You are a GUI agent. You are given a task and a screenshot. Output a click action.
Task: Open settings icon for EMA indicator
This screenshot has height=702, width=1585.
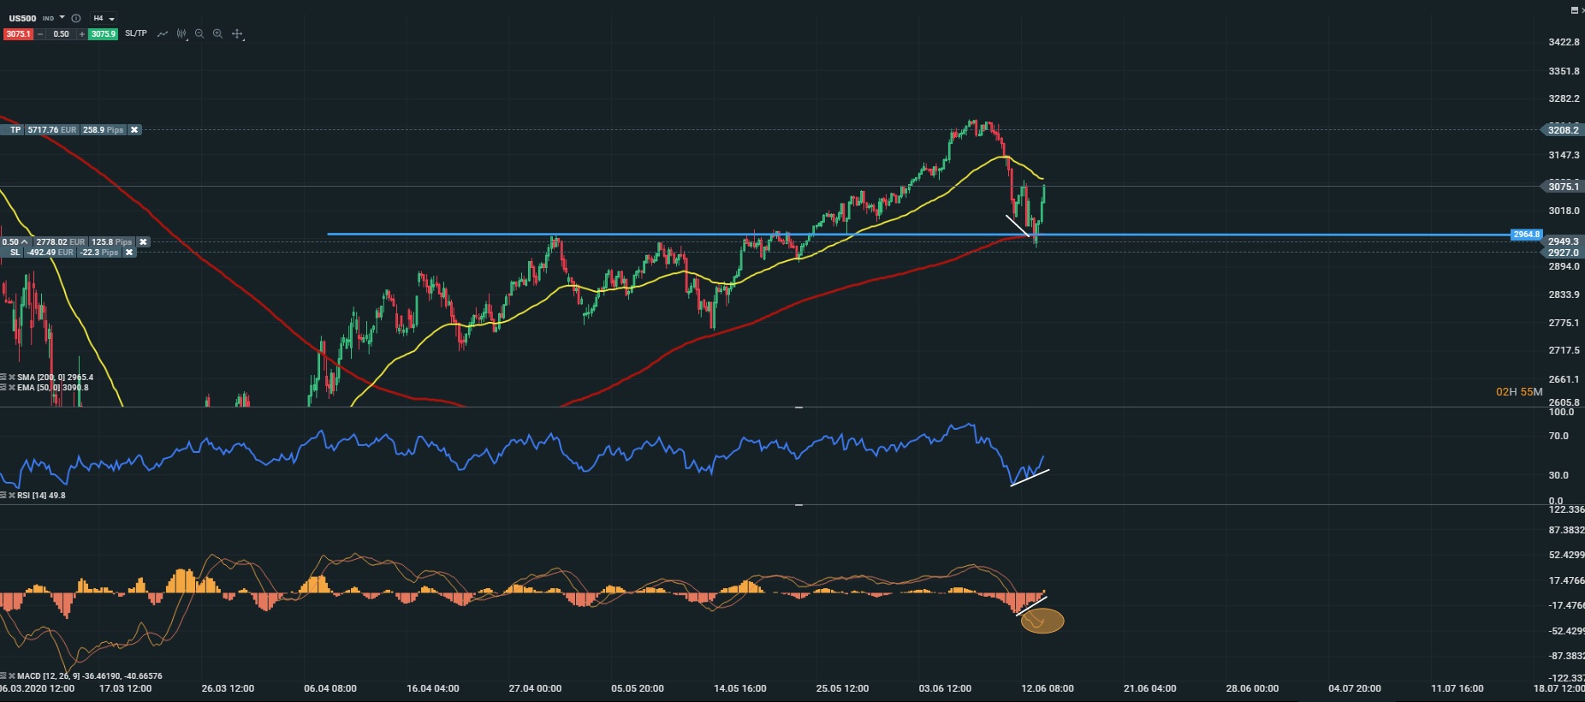[x=3, y=388]
